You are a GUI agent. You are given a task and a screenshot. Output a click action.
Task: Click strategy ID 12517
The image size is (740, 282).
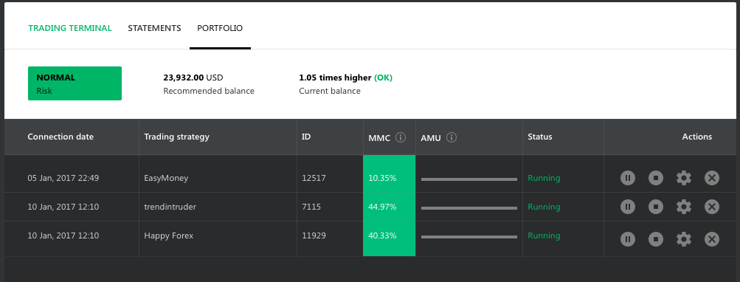coord(314,179)
